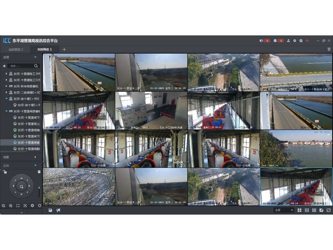
Task: Open settings gear in title bar
Action: point(294,41)
